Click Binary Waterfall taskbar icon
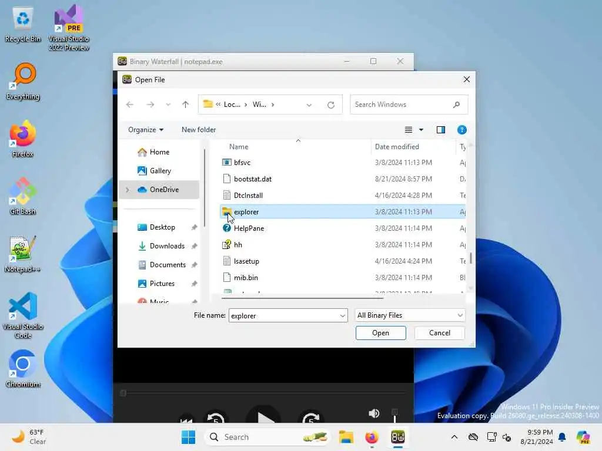The width and height of the screenshot is (602, 451). 398,437
